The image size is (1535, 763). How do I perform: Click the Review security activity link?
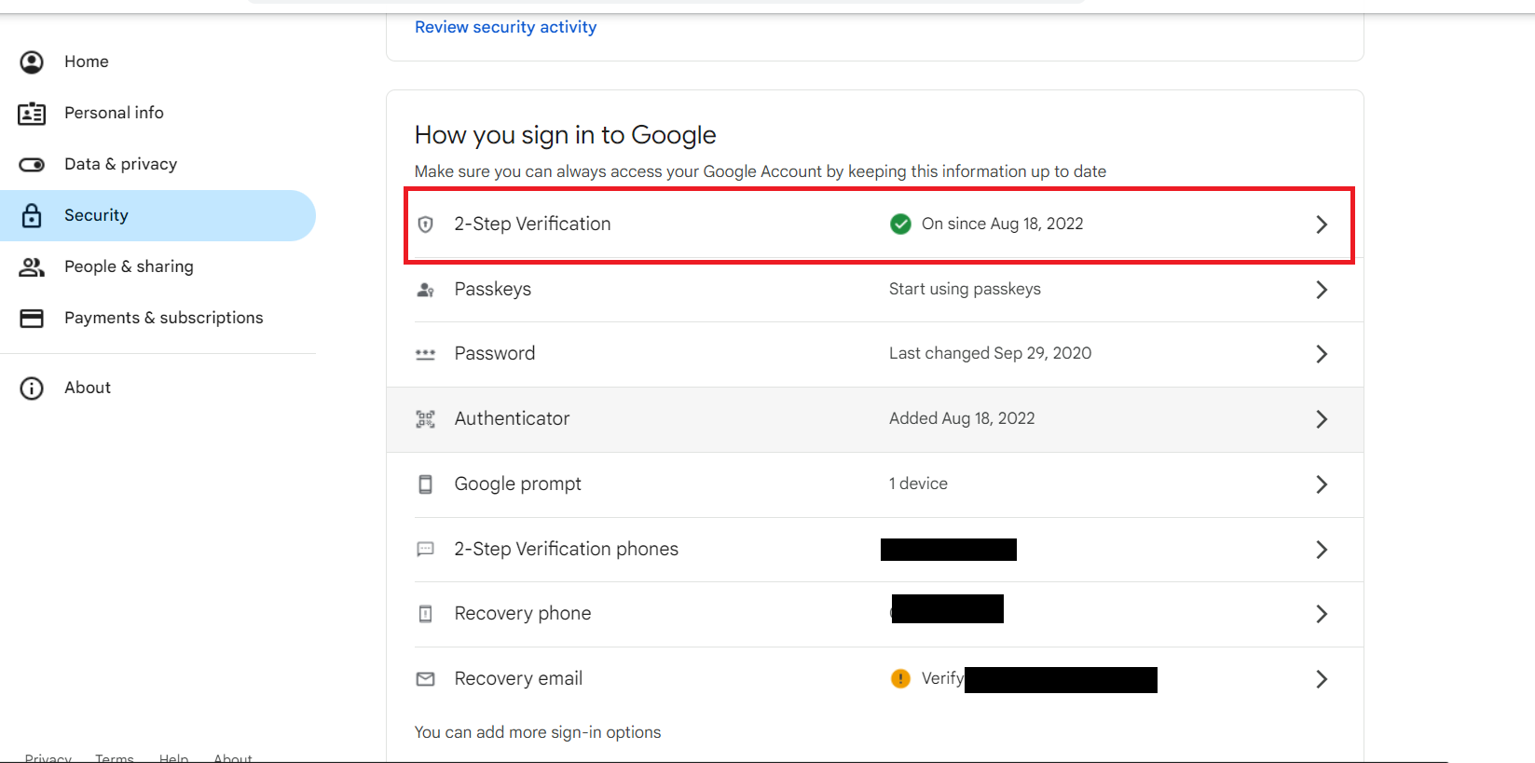(505, 27)
